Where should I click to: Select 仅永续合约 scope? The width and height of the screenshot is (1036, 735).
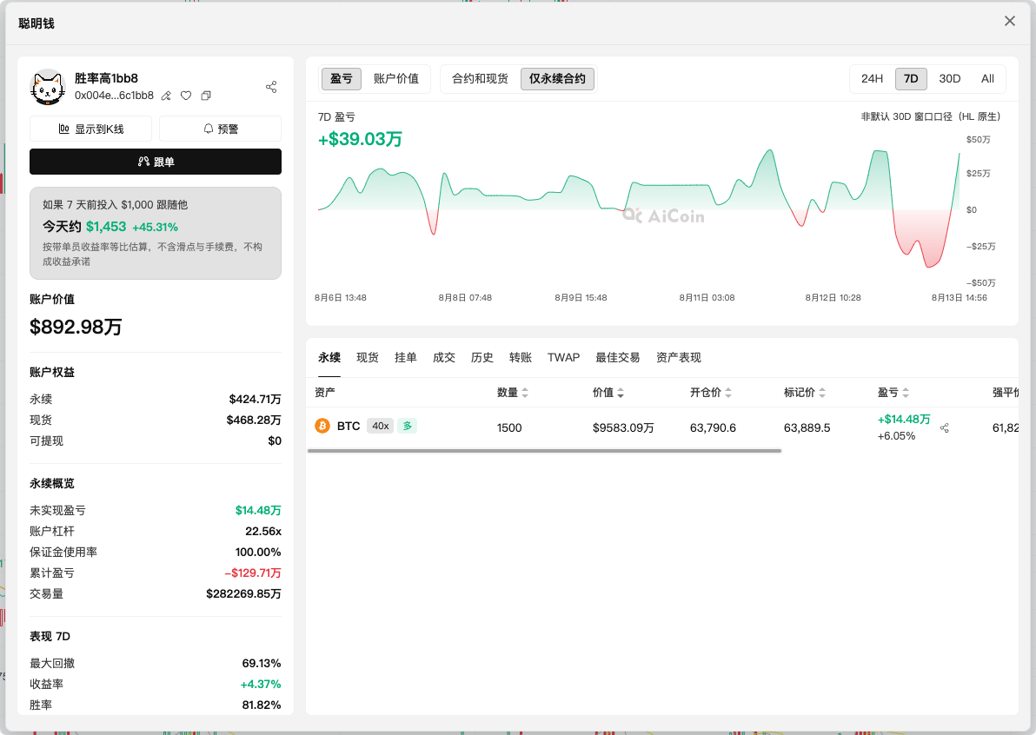click(557, 78)
